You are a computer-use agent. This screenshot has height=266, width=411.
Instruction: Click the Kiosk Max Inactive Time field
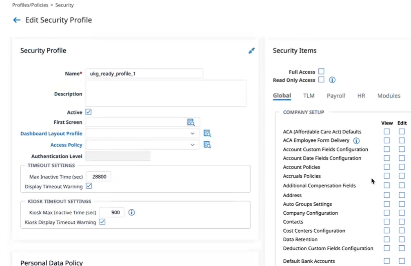(112, 212)
